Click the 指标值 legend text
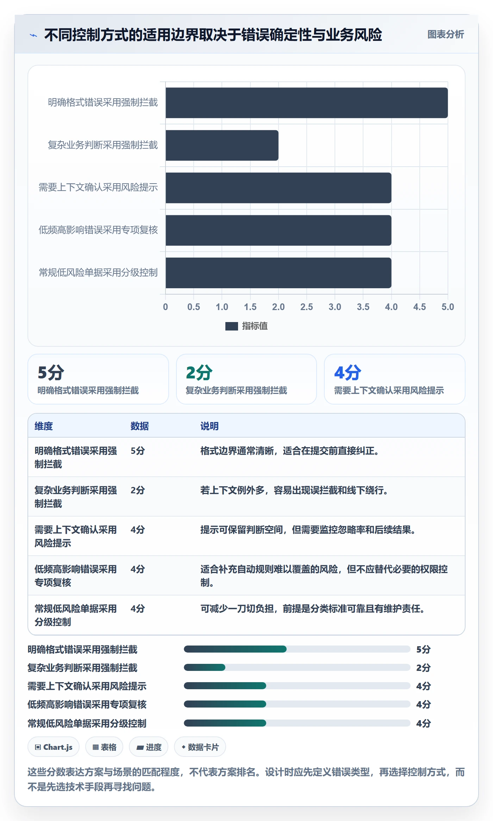The width and height of the screenshot is (493, 821). tap(255, 326)
